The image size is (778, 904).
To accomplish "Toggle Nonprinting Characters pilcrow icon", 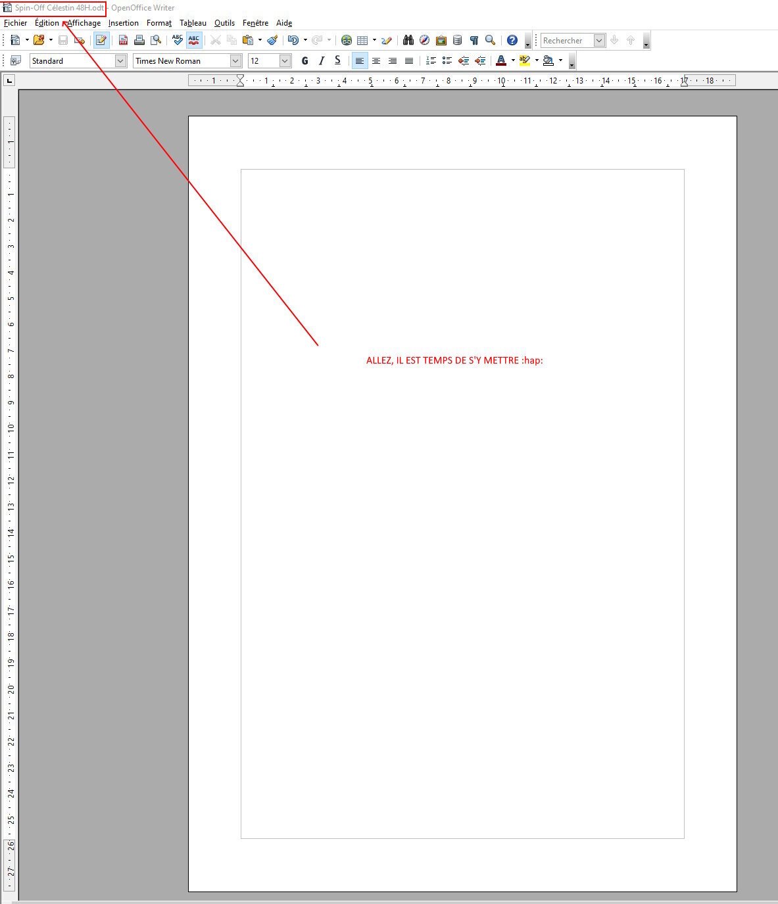I will (x=474, y=40).
